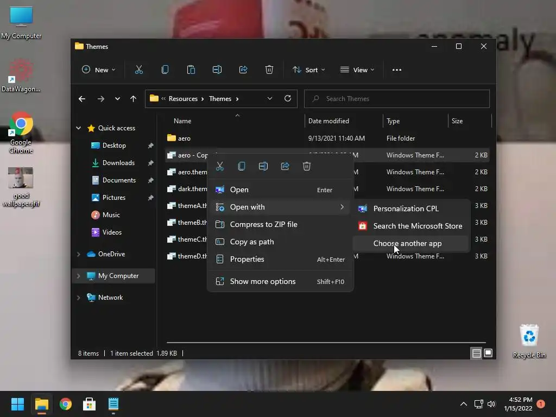This screenshot has height=417, width=556.
Task: Click the Delete icon in context menu
Action: click(307, 166)
